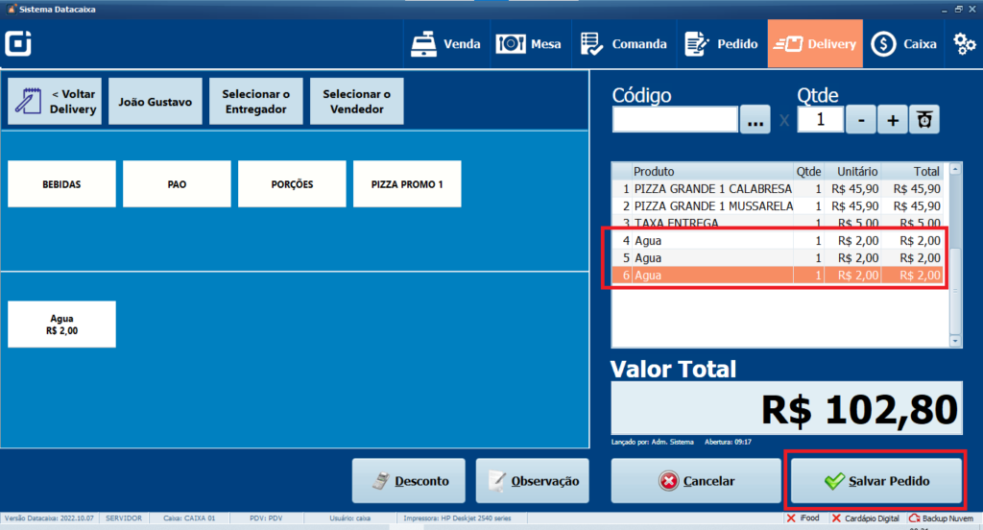Select the PIZZA GRANDE 1 MUSSARELA row
The width and height of the screenshot is (983, 530).
pos(713,206)
